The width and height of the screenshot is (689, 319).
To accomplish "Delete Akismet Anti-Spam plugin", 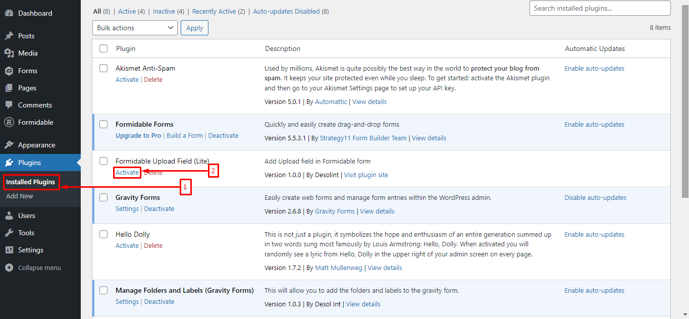I will click(x=153, y=79).
